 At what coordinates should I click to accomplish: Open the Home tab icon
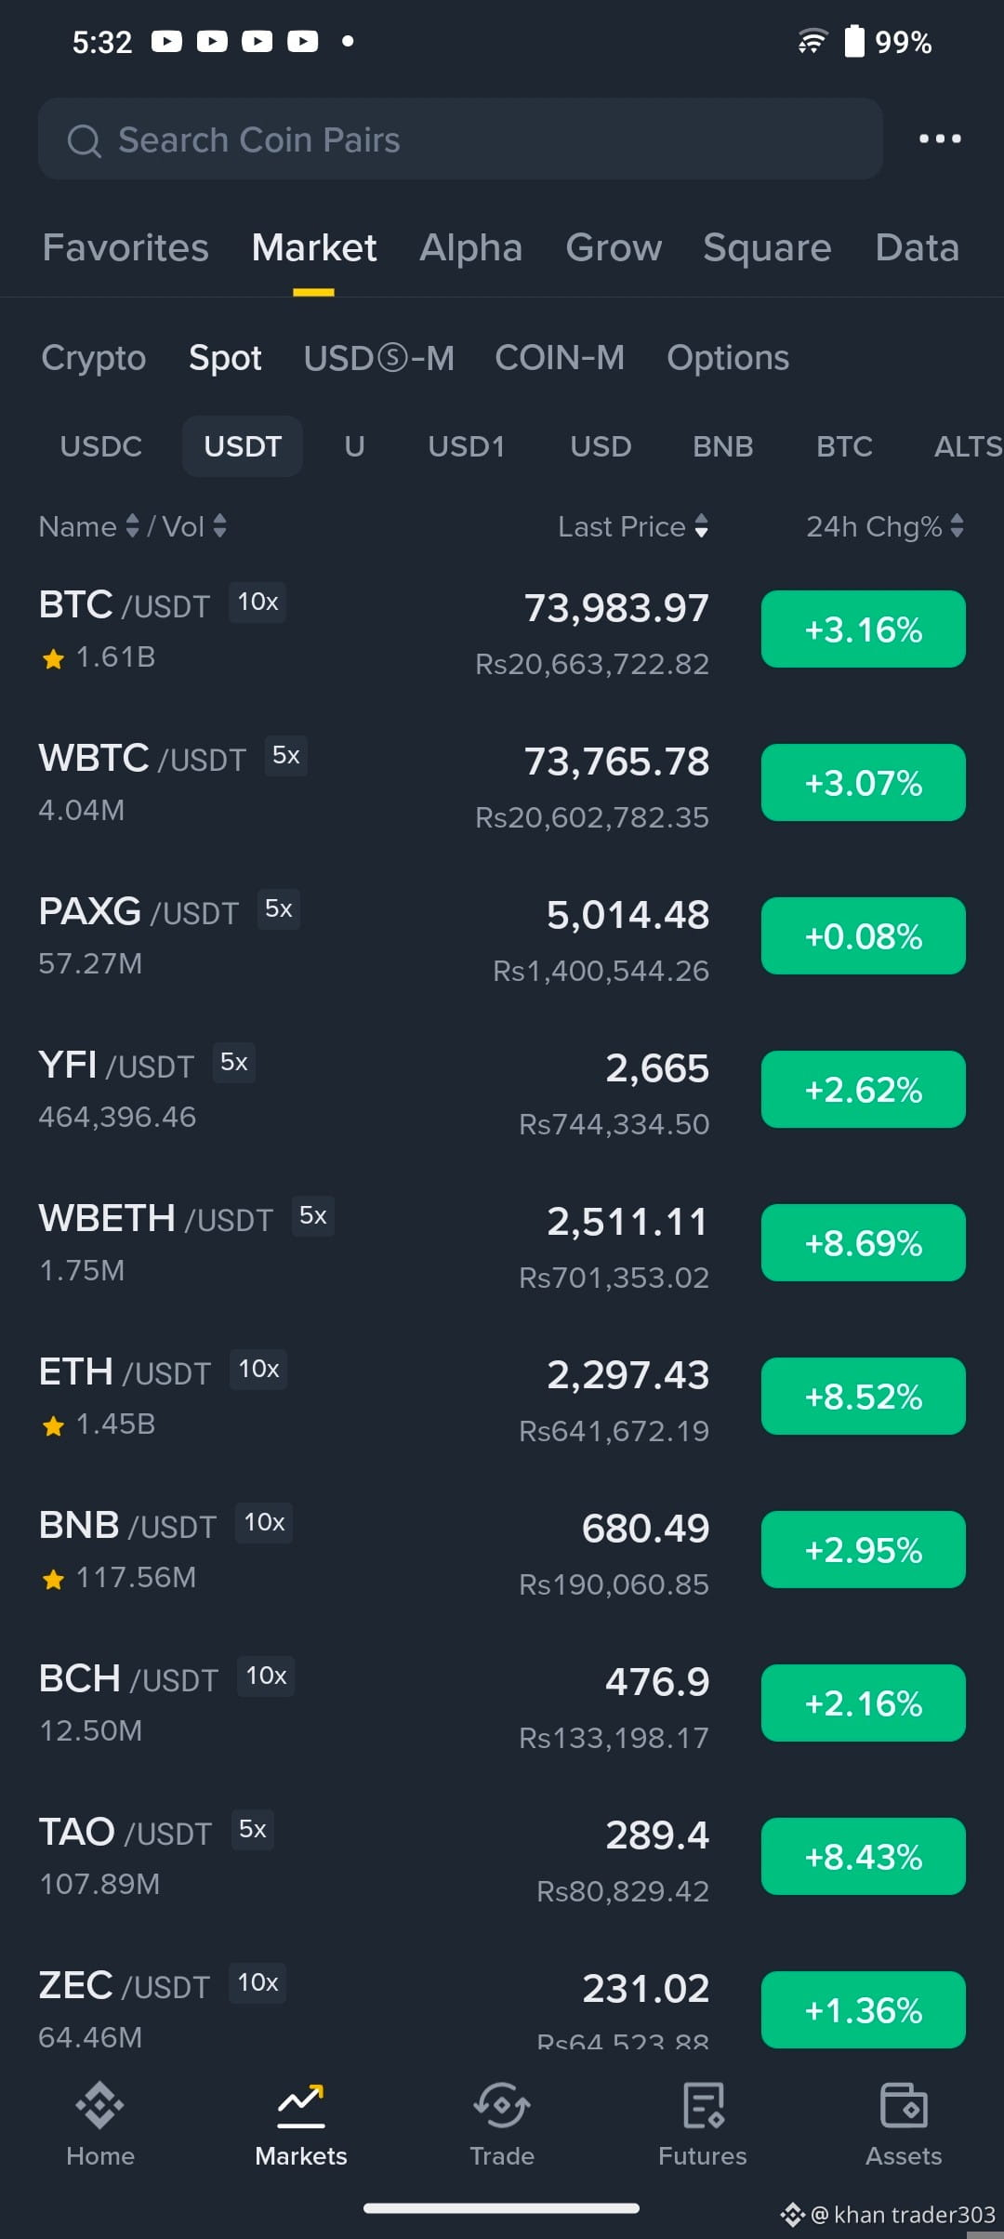click(100, 2105)
